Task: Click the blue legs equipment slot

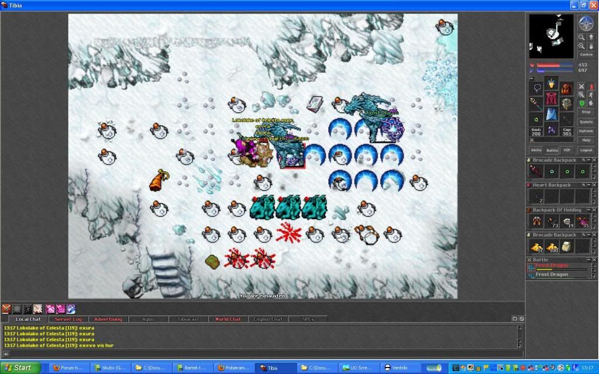Action: pos(551,114)
